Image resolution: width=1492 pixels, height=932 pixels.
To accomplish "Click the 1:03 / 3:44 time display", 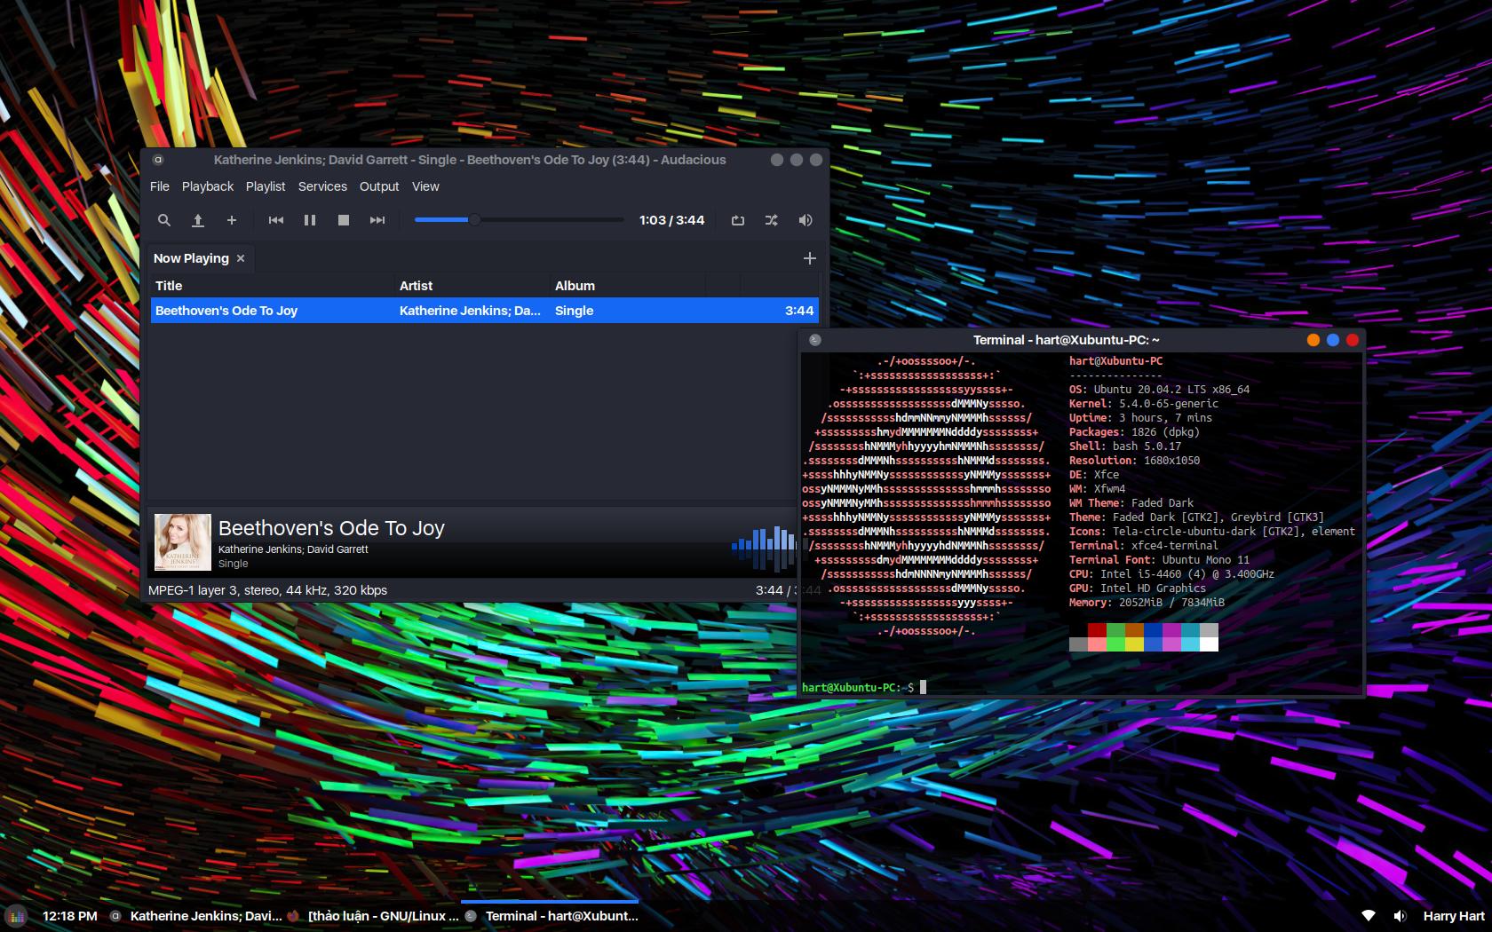I will click(671, 220).
